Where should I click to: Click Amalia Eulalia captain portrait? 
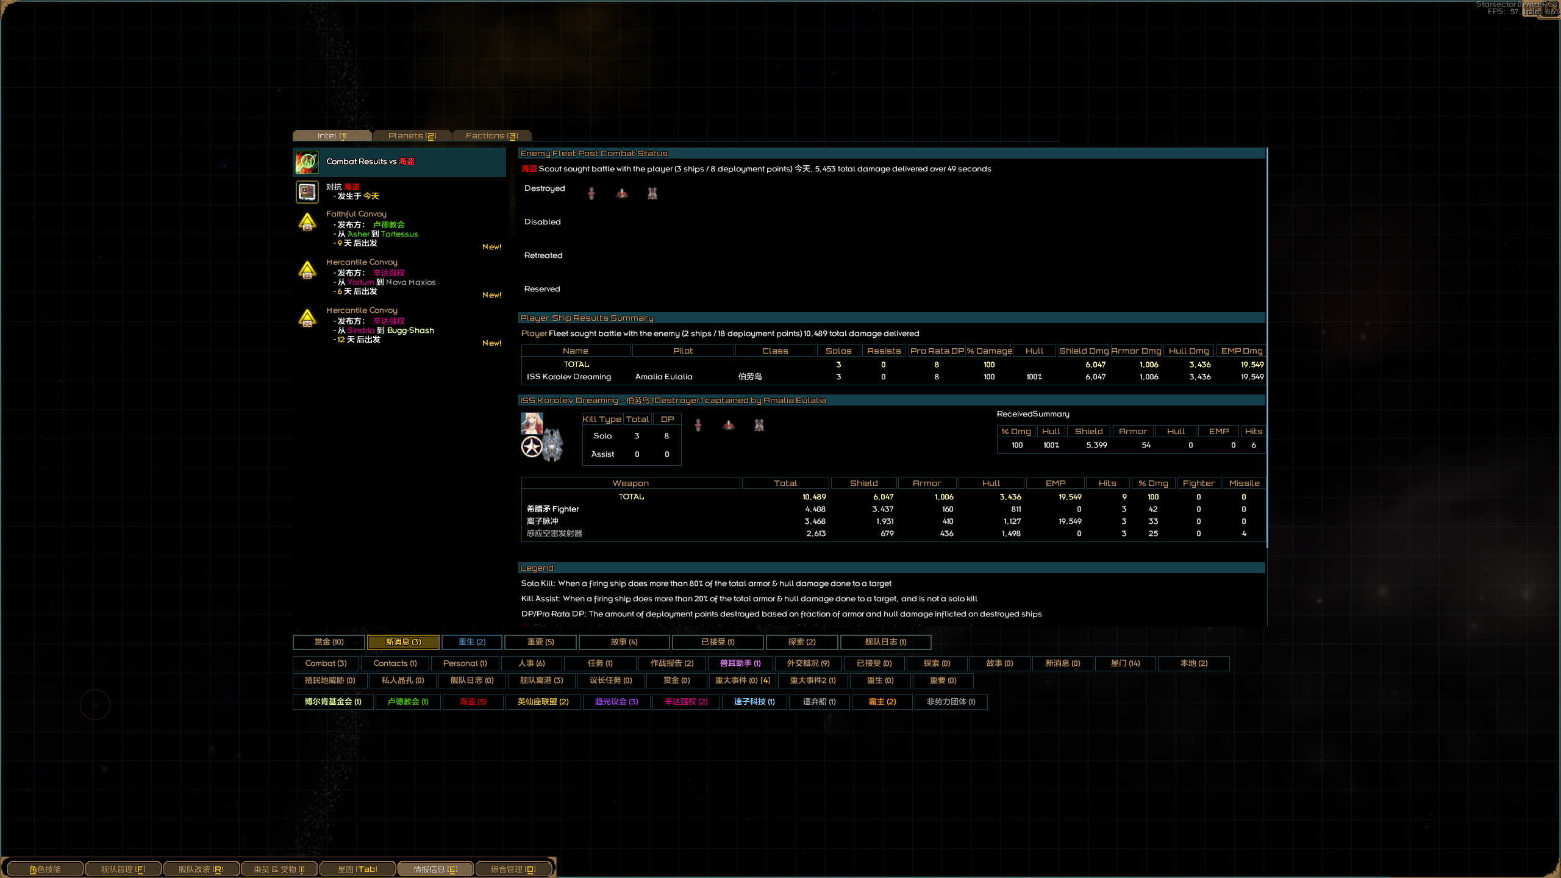[531, 423]
